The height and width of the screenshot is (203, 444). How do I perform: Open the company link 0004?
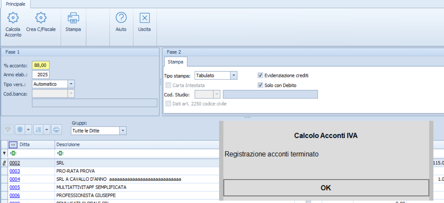coord(15,179)
